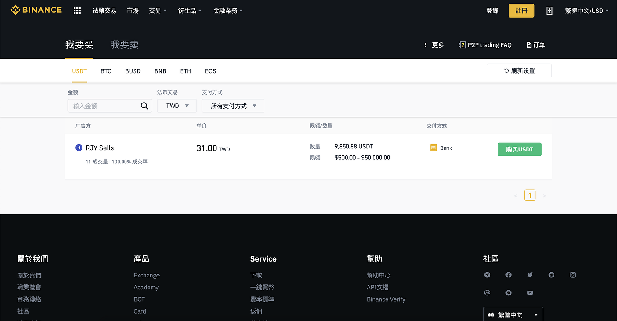Select the EOS coin tab

tap(211, 71)
